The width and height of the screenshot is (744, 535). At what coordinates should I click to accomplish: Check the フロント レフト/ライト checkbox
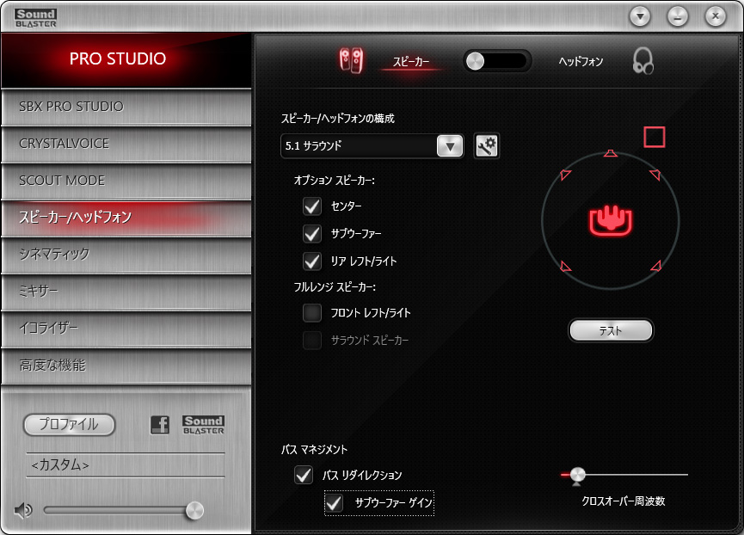click(x=311, y=312)
